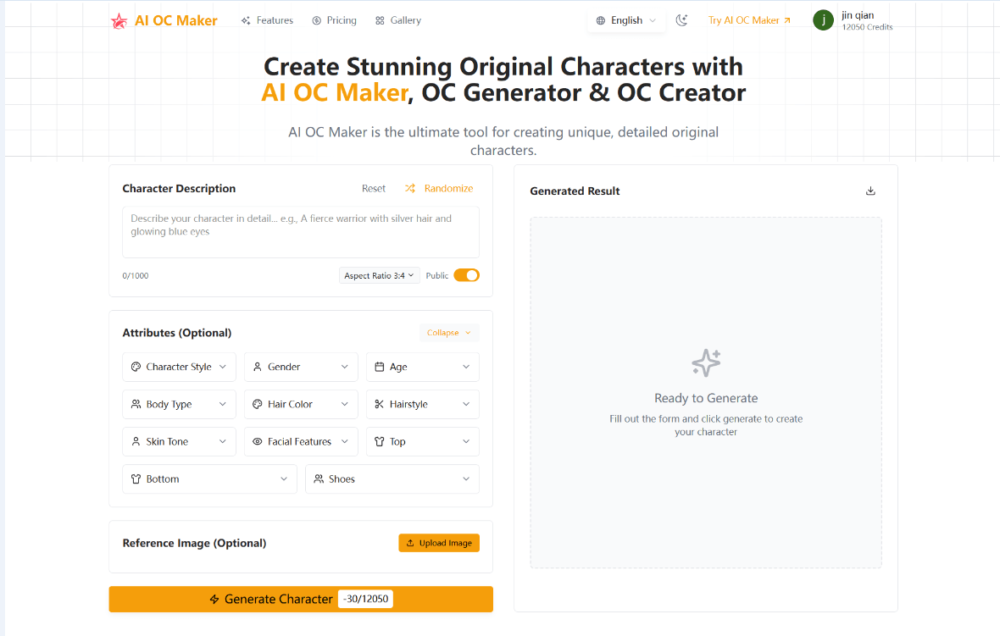Open the jin qian user avatar
1000x636 pixels.
823,20
